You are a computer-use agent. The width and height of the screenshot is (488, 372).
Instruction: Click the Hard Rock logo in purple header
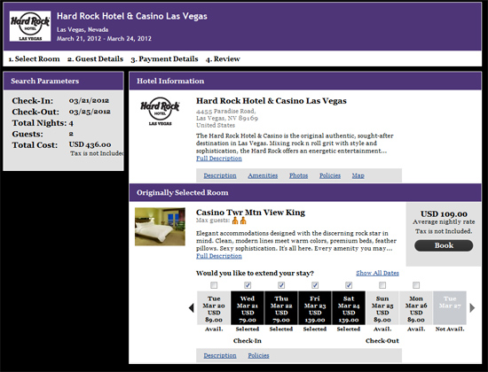pos(30,26)
